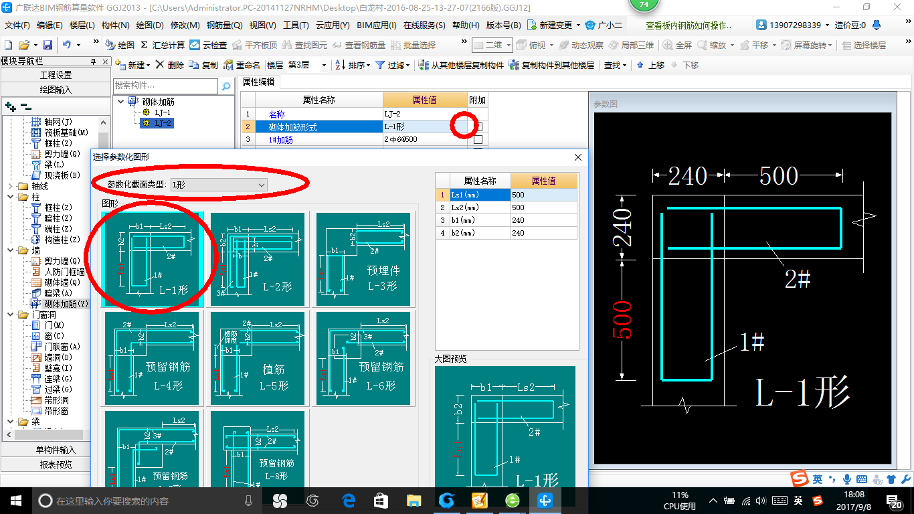This screenshot has height=514, width=914.
Task: Start 云检查 cloud check
Action: tap(208, 45)
